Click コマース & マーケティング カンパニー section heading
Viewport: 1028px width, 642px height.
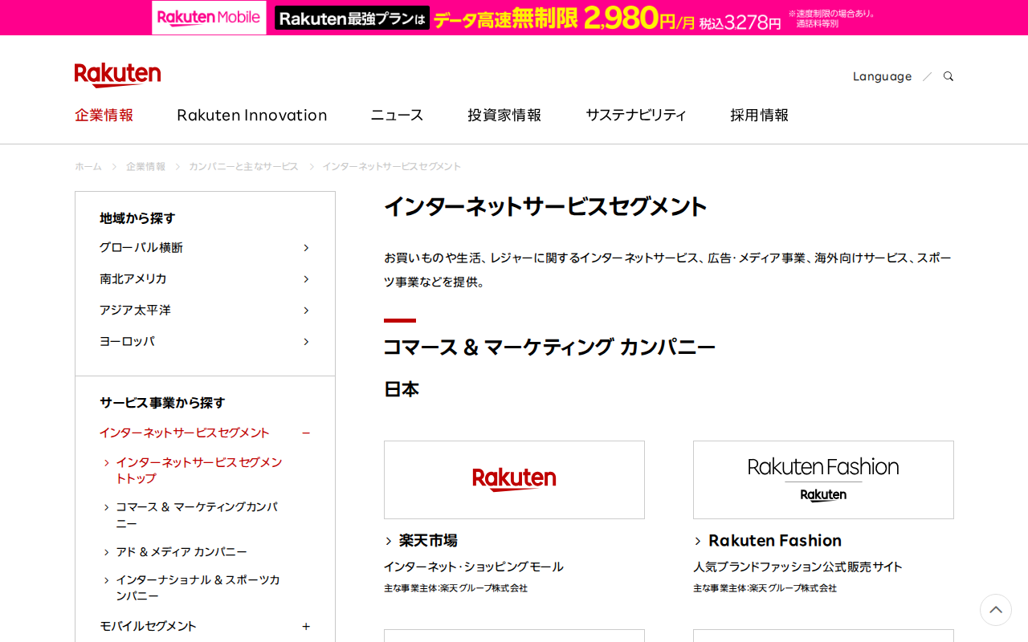click(549, 347)
